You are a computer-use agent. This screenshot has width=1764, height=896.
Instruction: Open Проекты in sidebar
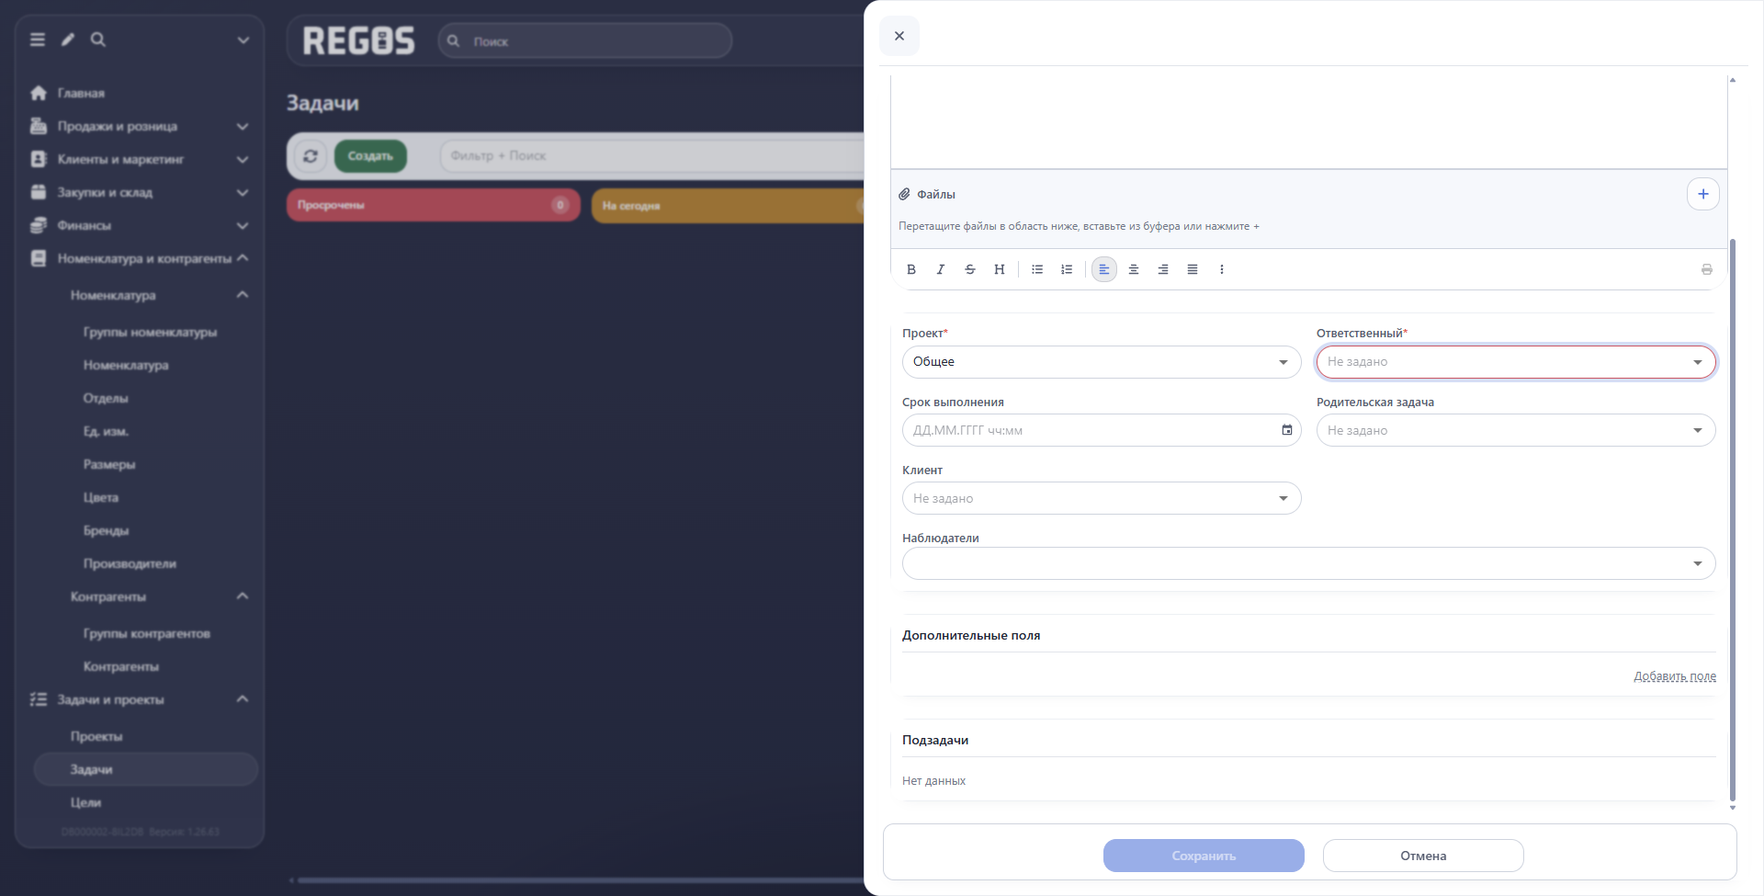pyautogui.click(x=96, y=736)
